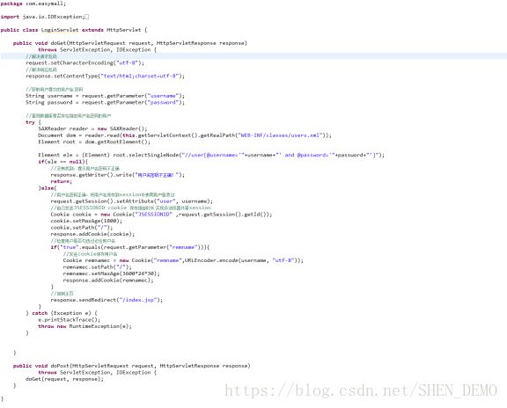
Task: Click the '}else{' line
Action: (x=48, y=188)
